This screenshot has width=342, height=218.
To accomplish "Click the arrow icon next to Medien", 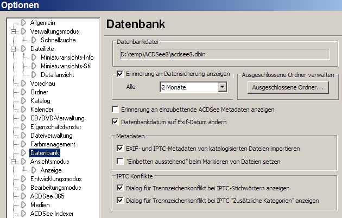I will (x=24, y=205).
